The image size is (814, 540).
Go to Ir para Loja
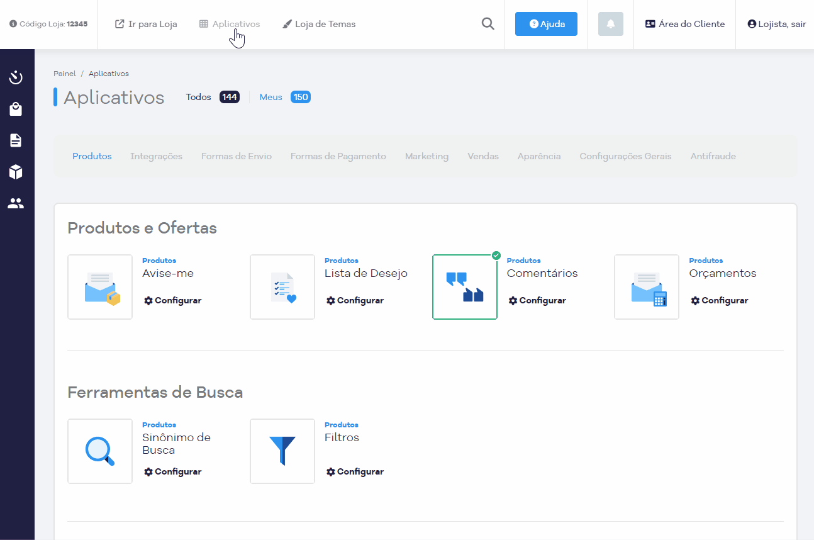coord(146,24)
